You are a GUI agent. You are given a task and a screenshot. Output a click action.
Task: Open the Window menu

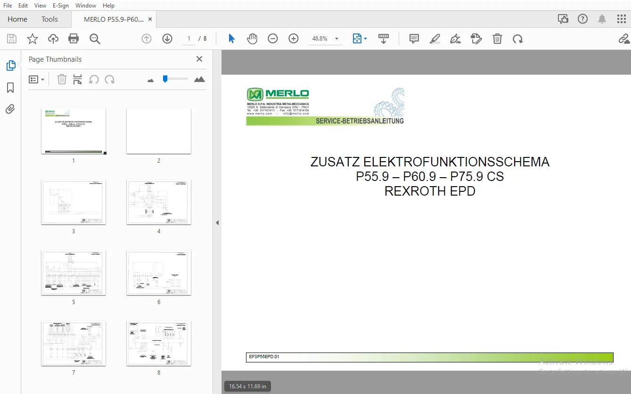[86, 5]
